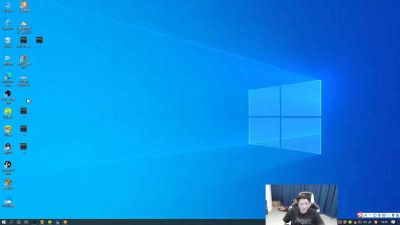
Task: Click the green circle tray icon
Action: [350, 222]
